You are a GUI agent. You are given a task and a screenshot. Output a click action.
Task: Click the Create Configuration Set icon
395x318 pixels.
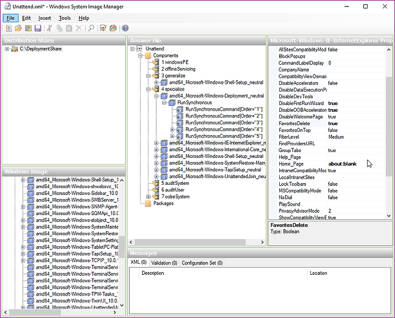point(113,28)
